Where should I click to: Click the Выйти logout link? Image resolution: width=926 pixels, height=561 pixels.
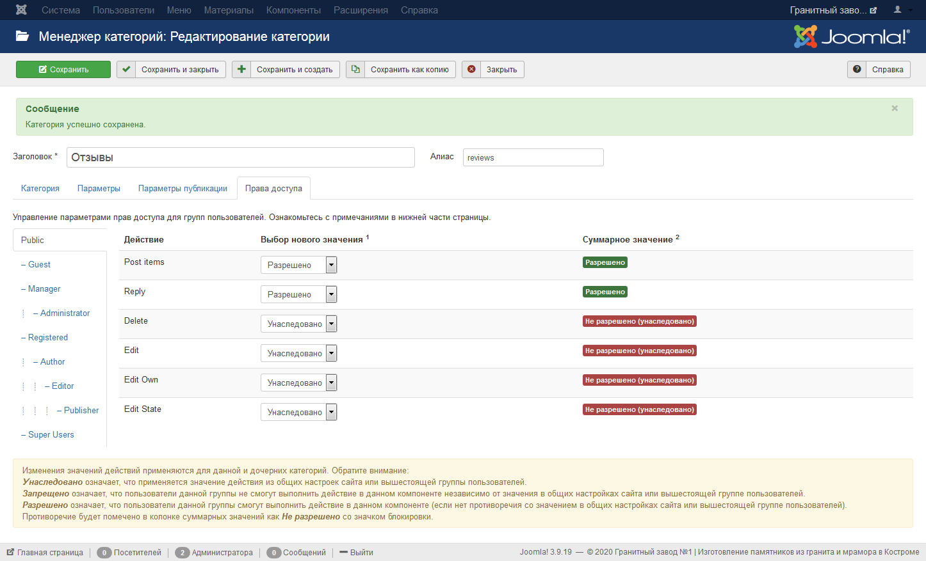pyautogui.click(x=356, y=552)
